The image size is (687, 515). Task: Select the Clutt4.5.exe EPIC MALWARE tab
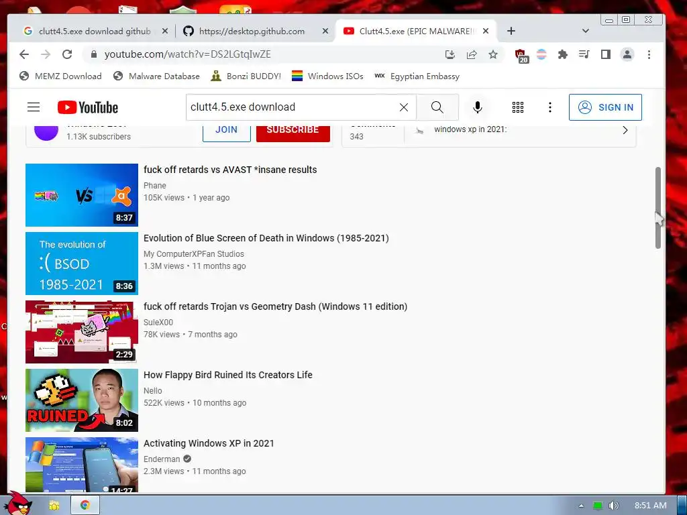(x=416, y=31)
